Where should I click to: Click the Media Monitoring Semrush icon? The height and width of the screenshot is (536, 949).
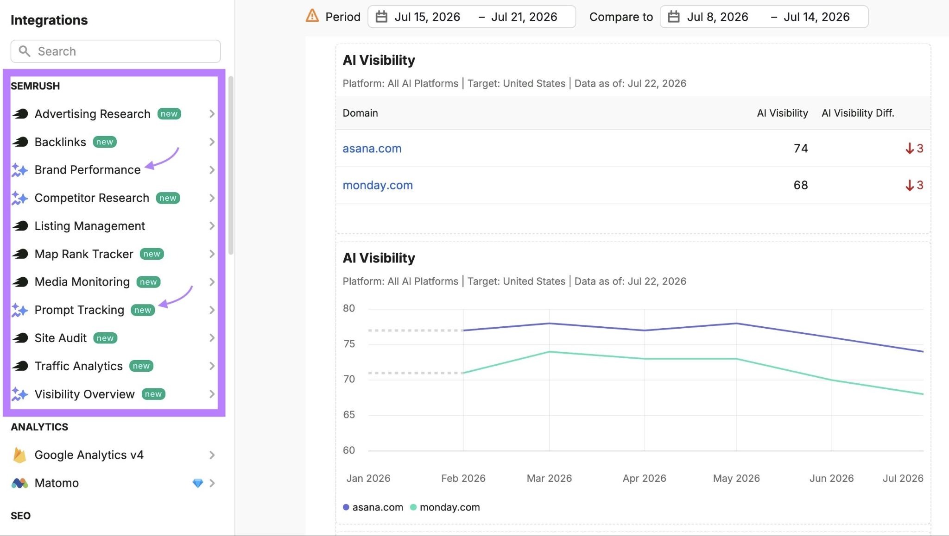(x=20, y=282)
